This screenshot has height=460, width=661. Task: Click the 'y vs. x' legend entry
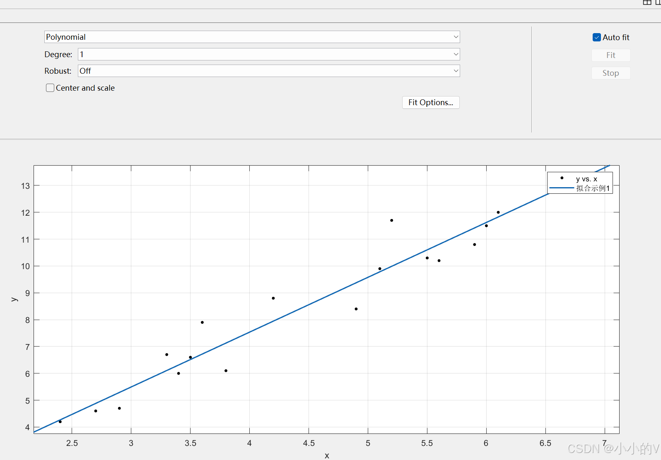click(586, 179)
